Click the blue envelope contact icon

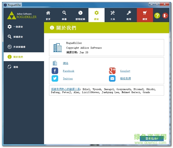[x=112, y=78]
